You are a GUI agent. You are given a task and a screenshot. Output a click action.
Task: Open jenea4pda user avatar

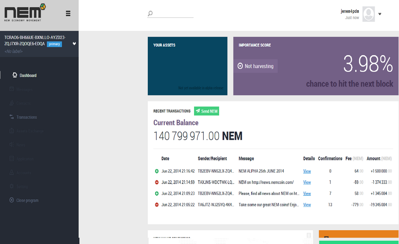(x=369, y=14)
